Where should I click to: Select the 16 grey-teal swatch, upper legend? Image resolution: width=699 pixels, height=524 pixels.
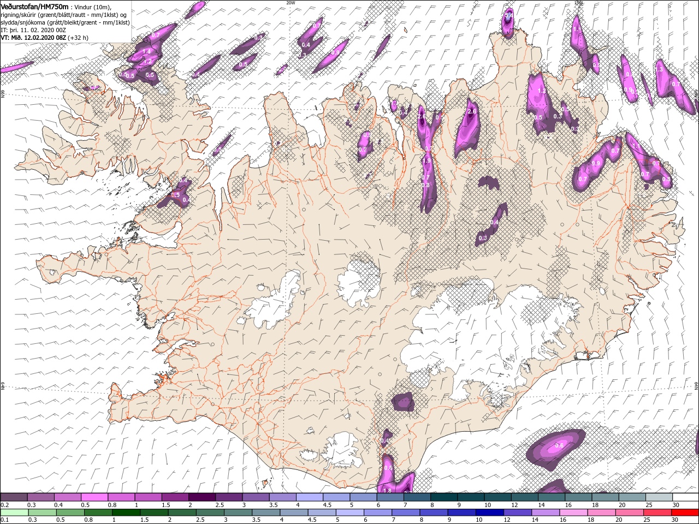(x=578, y=497)
